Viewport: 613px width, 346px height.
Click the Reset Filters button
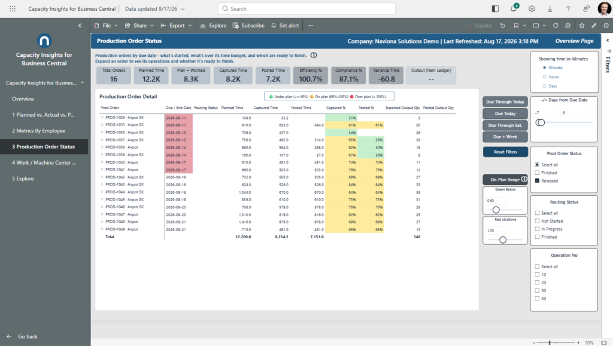[x=505, y=152]
